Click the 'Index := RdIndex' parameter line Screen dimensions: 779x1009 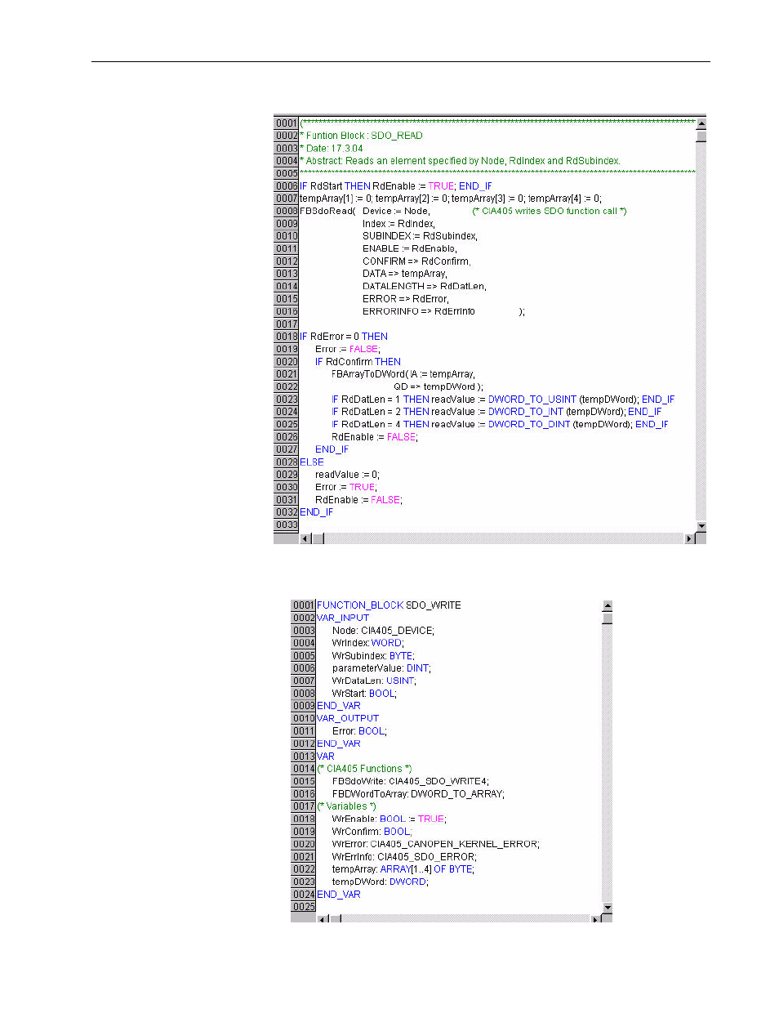coord(398,224)
